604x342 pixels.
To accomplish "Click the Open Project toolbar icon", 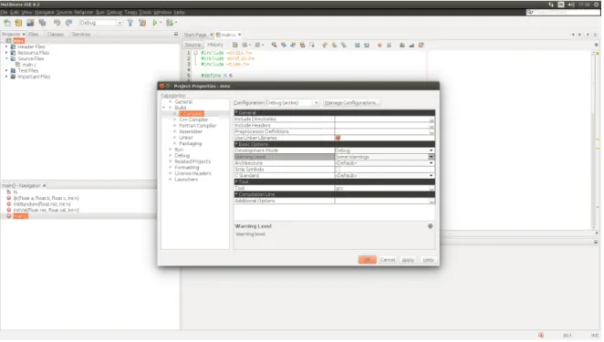I will [30, 23].
